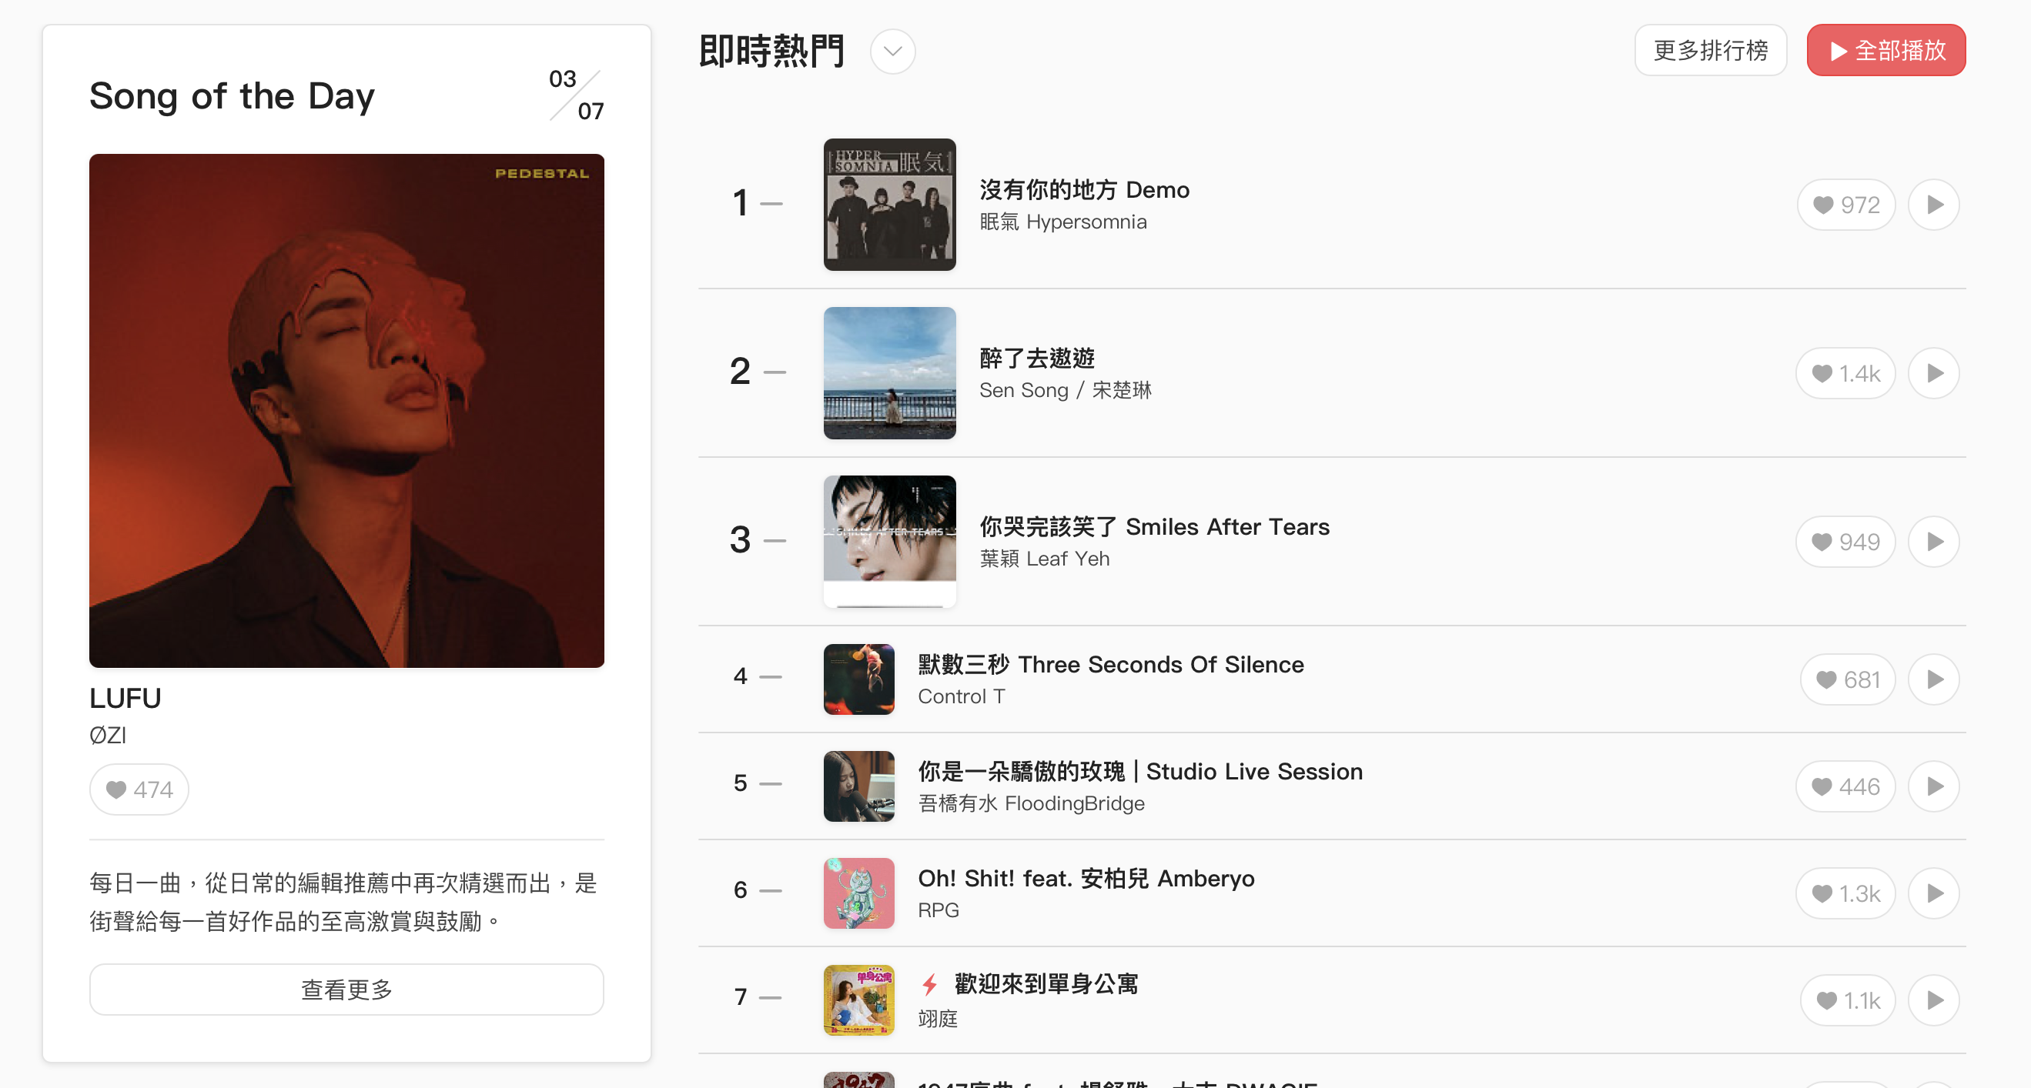
Task: Play Oh! Shit! feat. Amberyo track
Action: pos(1933,893)
